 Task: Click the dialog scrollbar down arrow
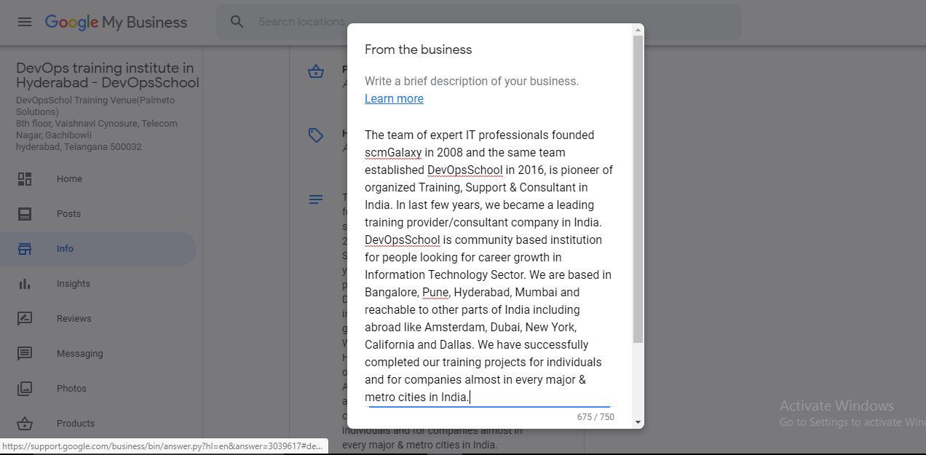tap(638, 422)
